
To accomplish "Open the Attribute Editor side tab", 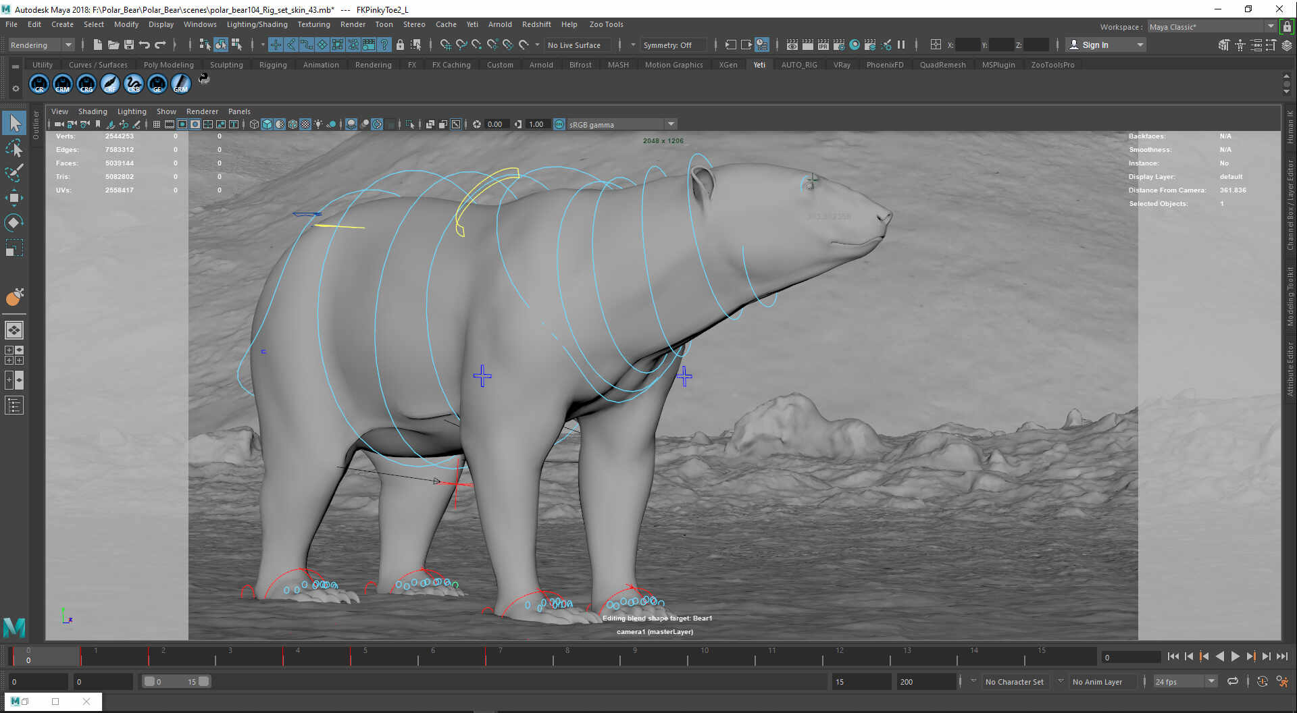I will click(x=1290, y=369).
